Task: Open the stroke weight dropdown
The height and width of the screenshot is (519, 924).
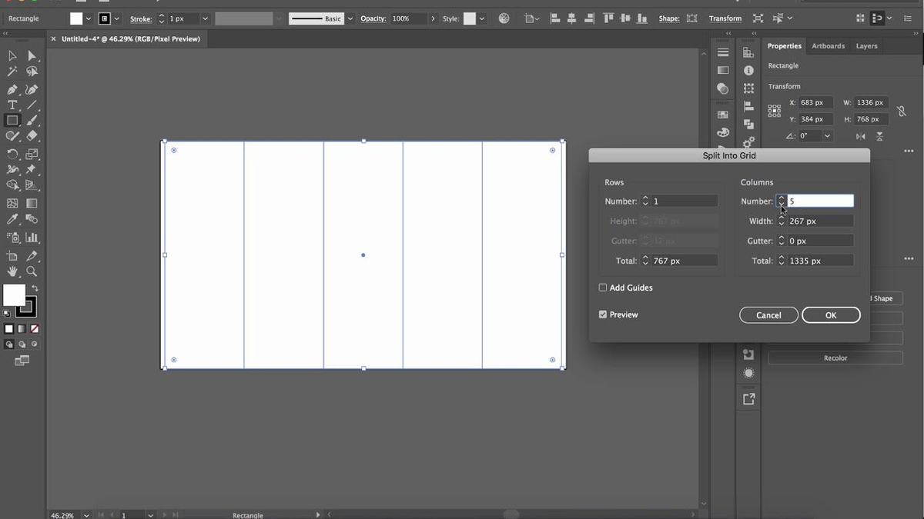Action: pyautogui.click(x=205, y=18)
